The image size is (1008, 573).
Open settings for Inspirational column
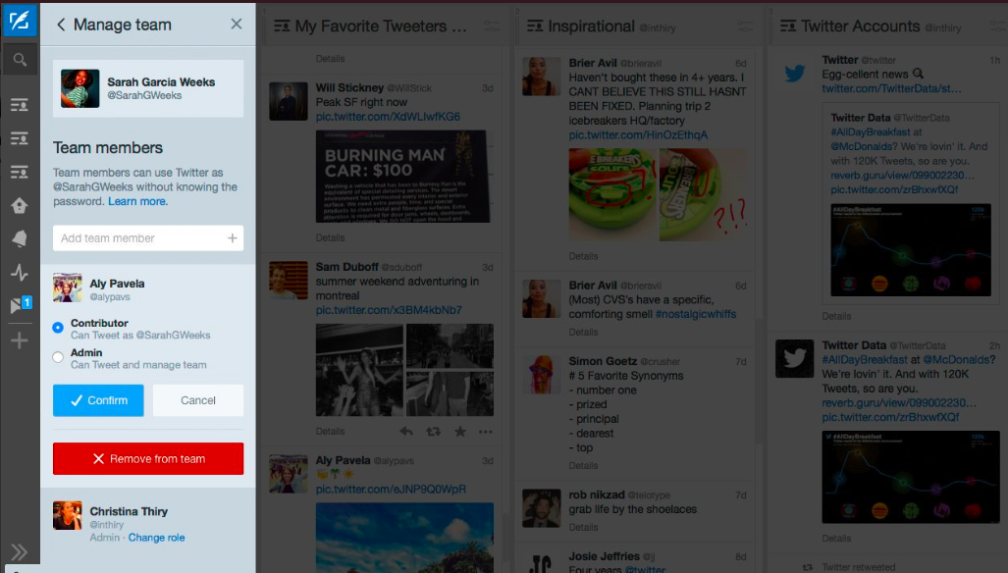coord(745,26)
